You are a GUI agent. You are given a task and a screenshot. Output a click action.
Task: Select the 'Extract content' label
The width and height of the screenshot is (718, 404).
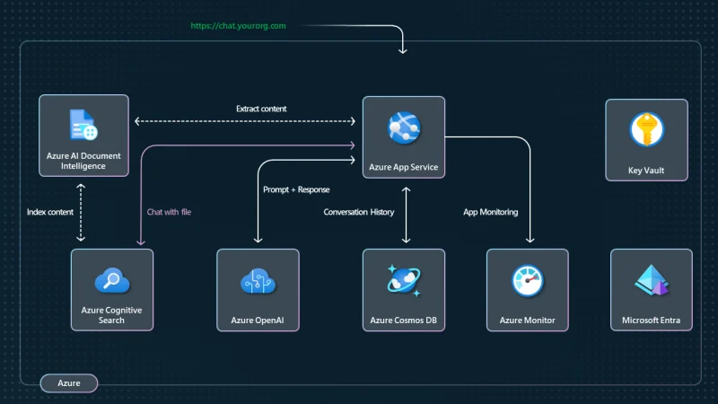point(261,109)
